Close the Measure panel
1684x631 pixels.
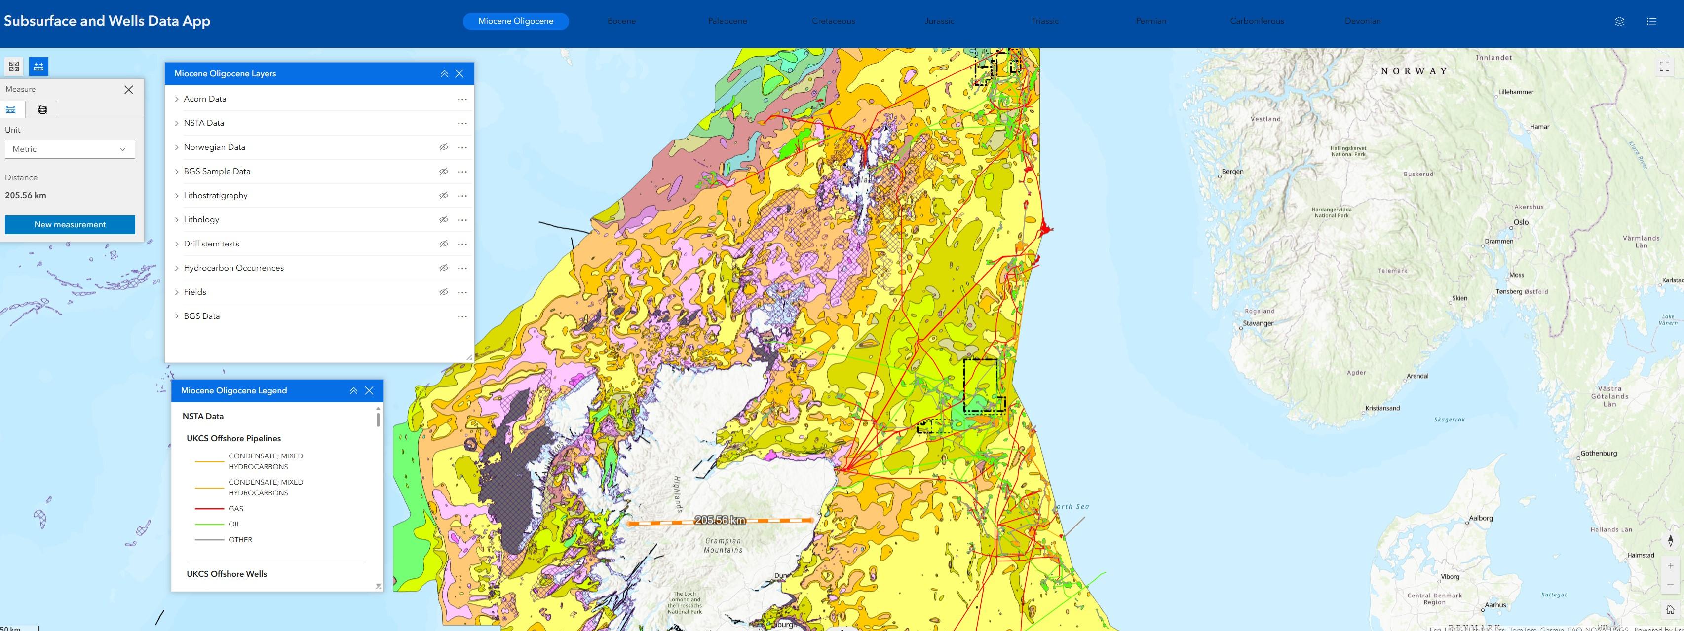point(129,90)
